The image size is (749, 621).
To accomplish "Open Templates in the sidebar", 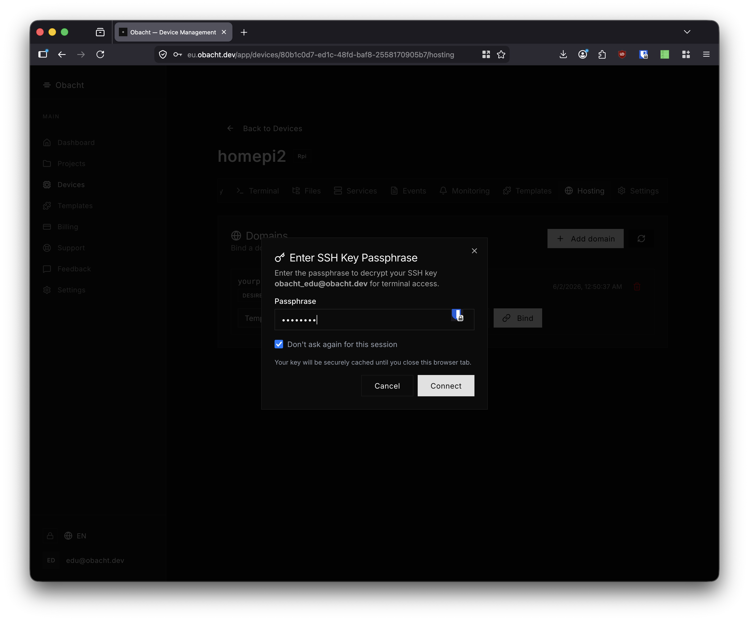I will [x=67, y=206].
